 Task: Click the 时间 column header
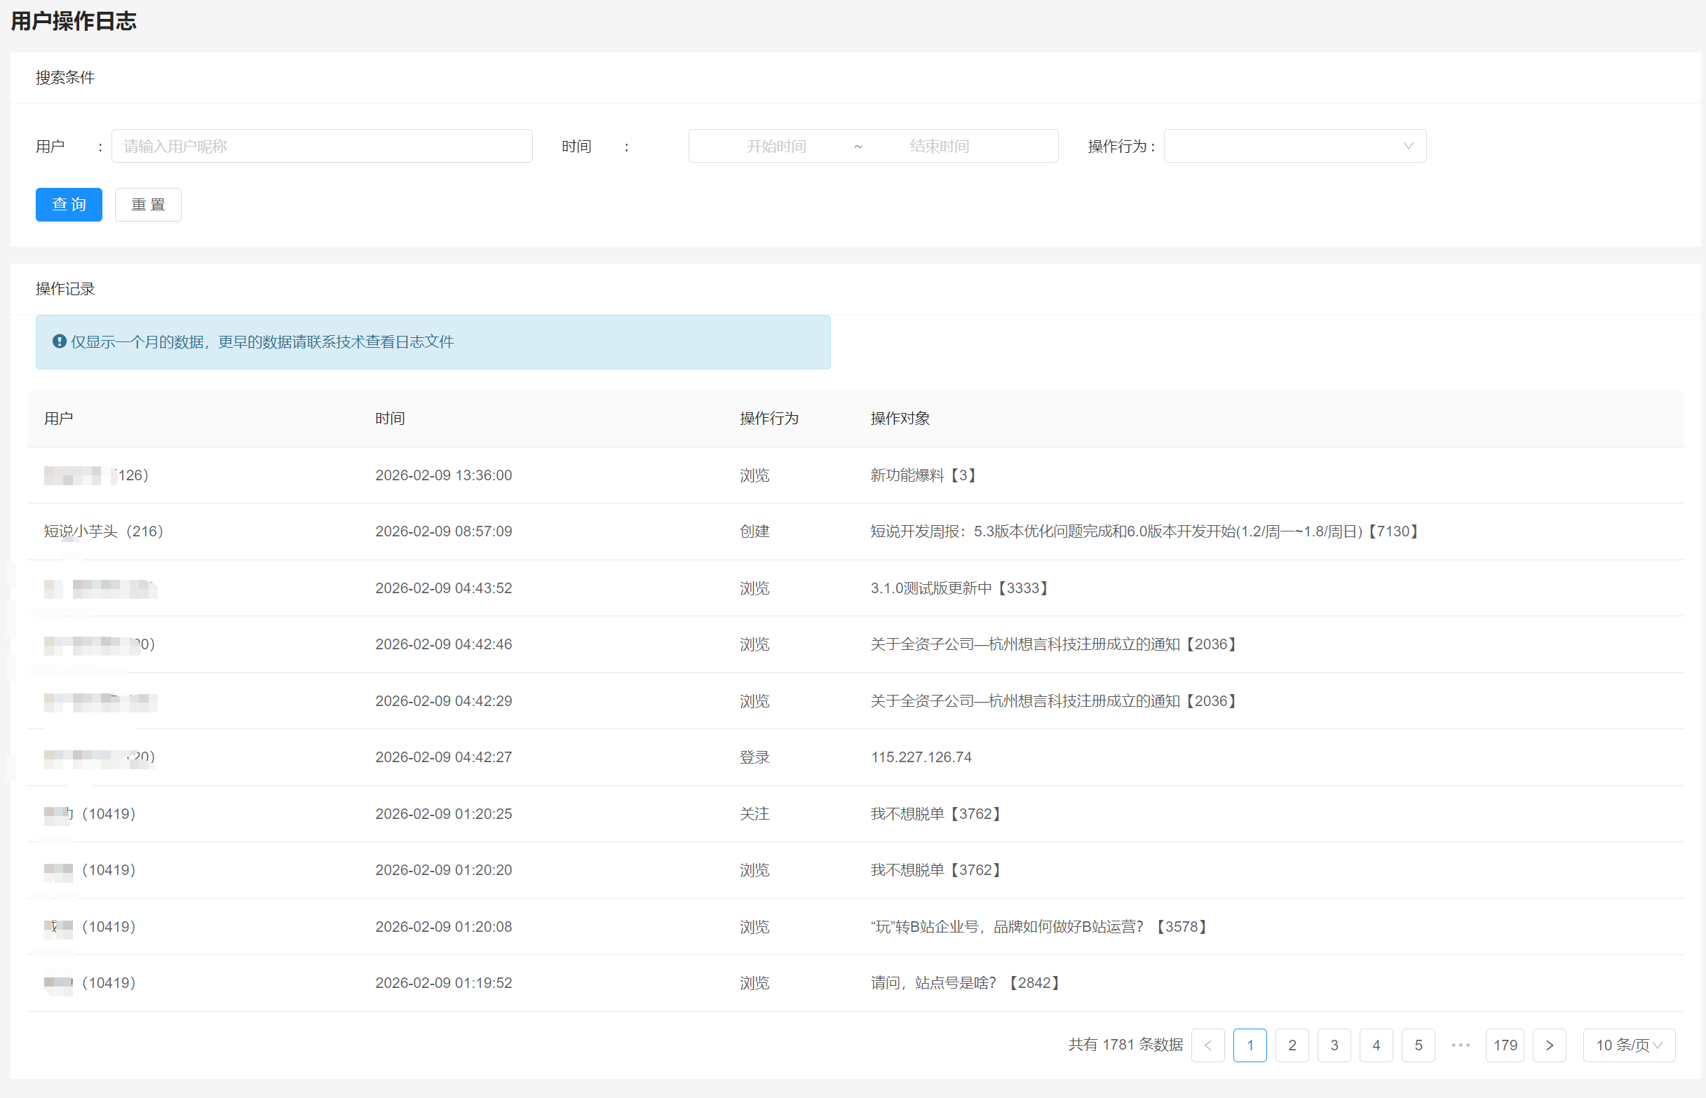(x=390, y=419)
